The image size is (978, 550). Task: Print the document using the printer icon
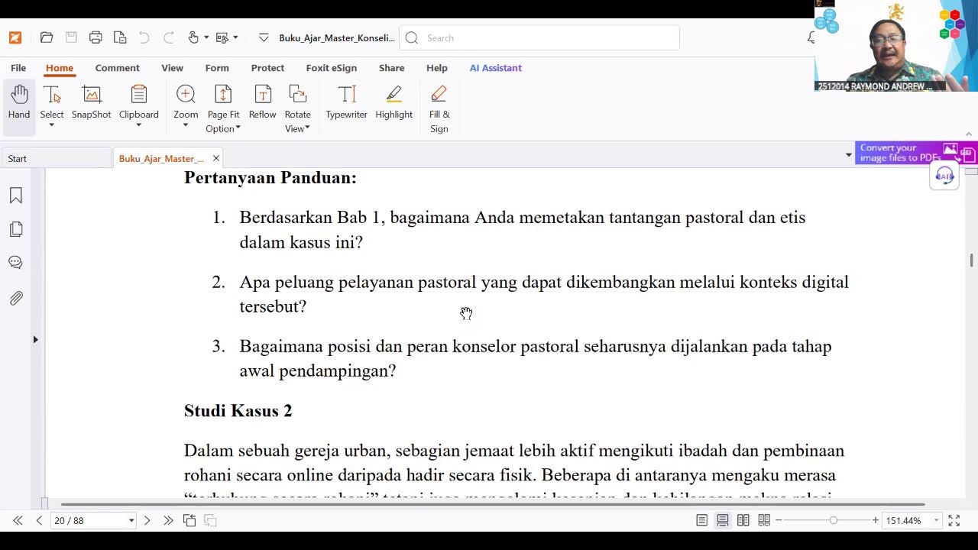(x=96, y=37)
